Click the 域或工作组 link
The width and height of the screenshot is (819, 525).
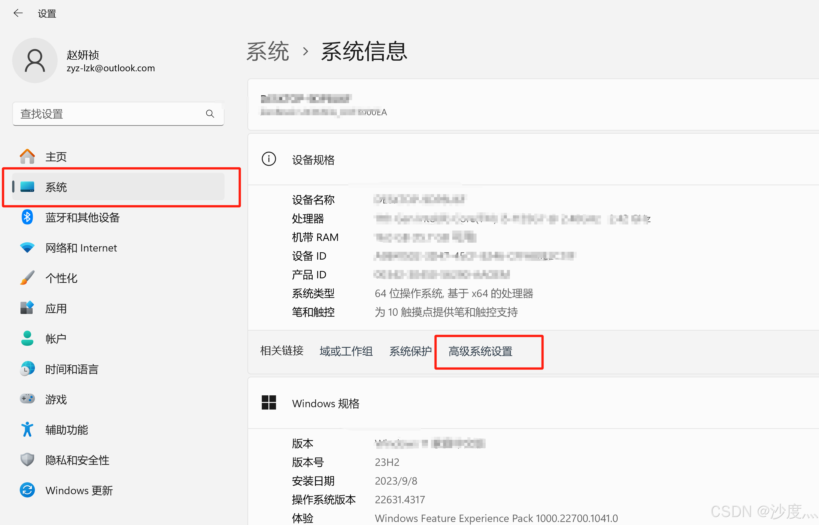[x=346, y=352]
